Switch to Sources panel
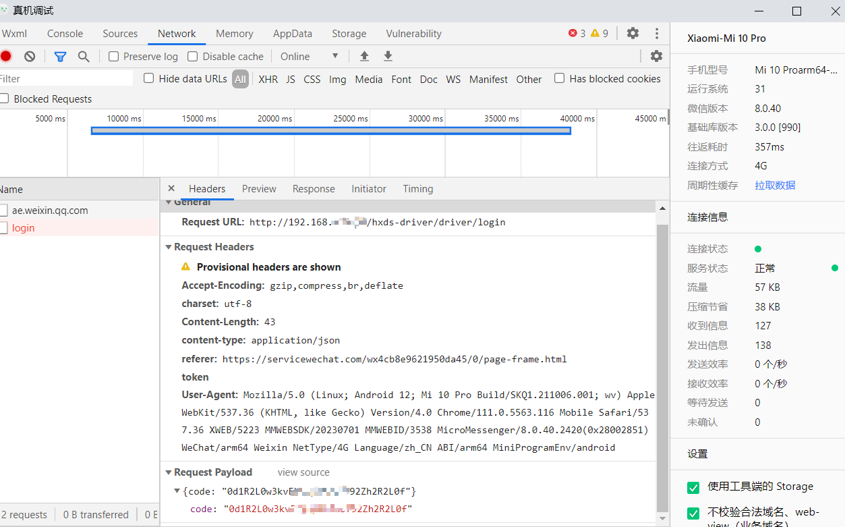The image size is (845, 527). click(x=120, y=34)
